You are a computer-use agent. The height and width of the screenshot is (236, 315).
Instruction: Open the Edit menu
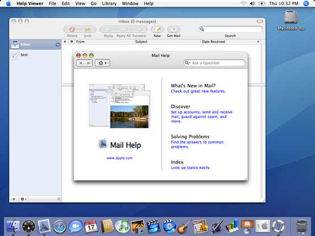[66, 3]
